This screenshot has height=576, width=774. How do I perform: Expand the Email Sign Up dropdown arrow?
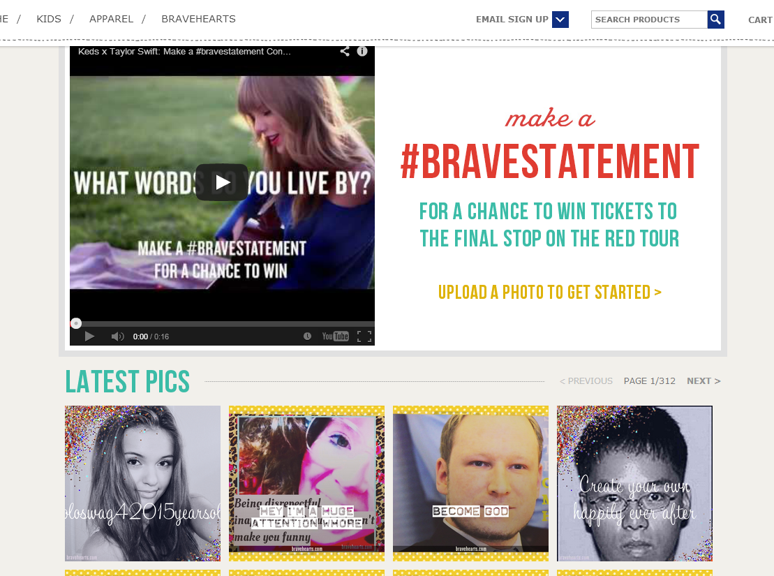pos(560,20)
